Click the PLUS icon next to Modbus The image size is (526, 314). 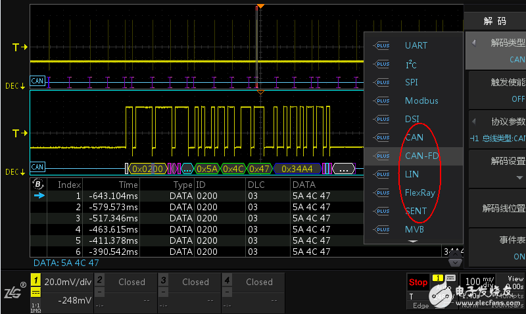[381, 101]
